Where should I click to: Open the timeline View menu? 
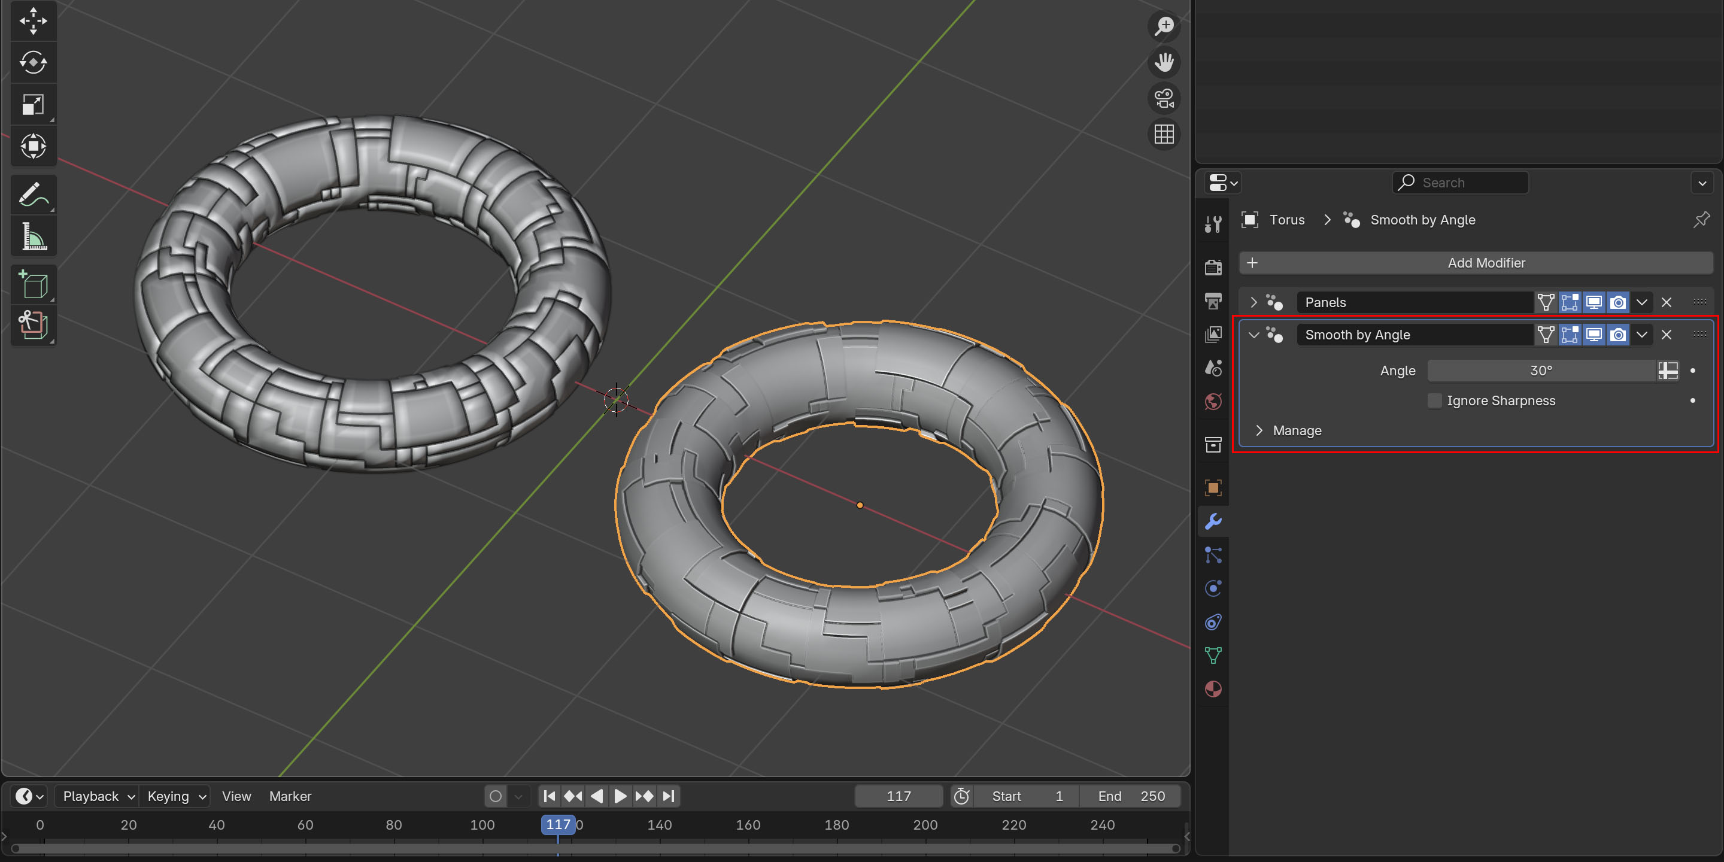tap(236, 796)
